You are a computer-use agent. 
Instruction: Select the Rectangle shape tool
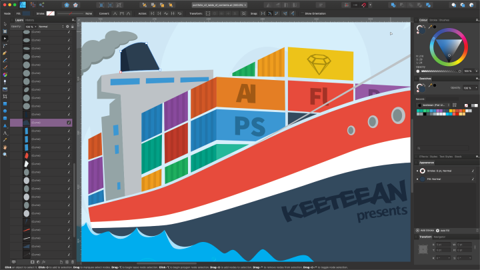[5, 104]
